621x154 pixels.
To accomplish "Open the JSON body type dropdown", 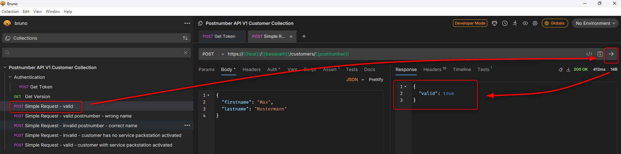I will pos(355,79).
